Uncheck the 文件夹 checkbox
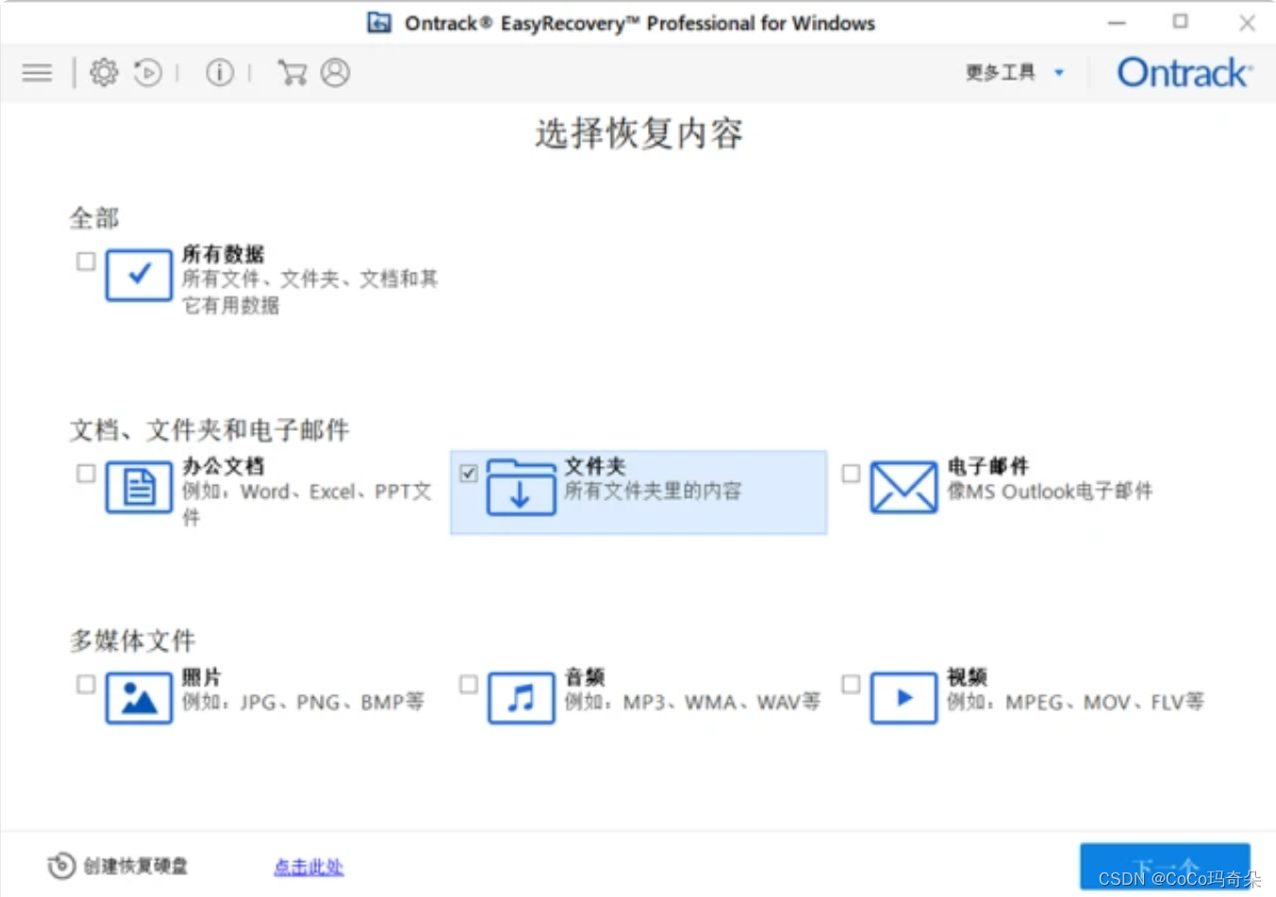Screen dimensions: 1276x897 pos(469,473)
